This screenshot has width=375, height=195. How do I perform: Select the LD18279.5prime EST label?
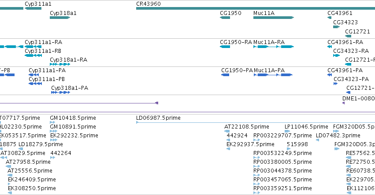click(41, 144)
